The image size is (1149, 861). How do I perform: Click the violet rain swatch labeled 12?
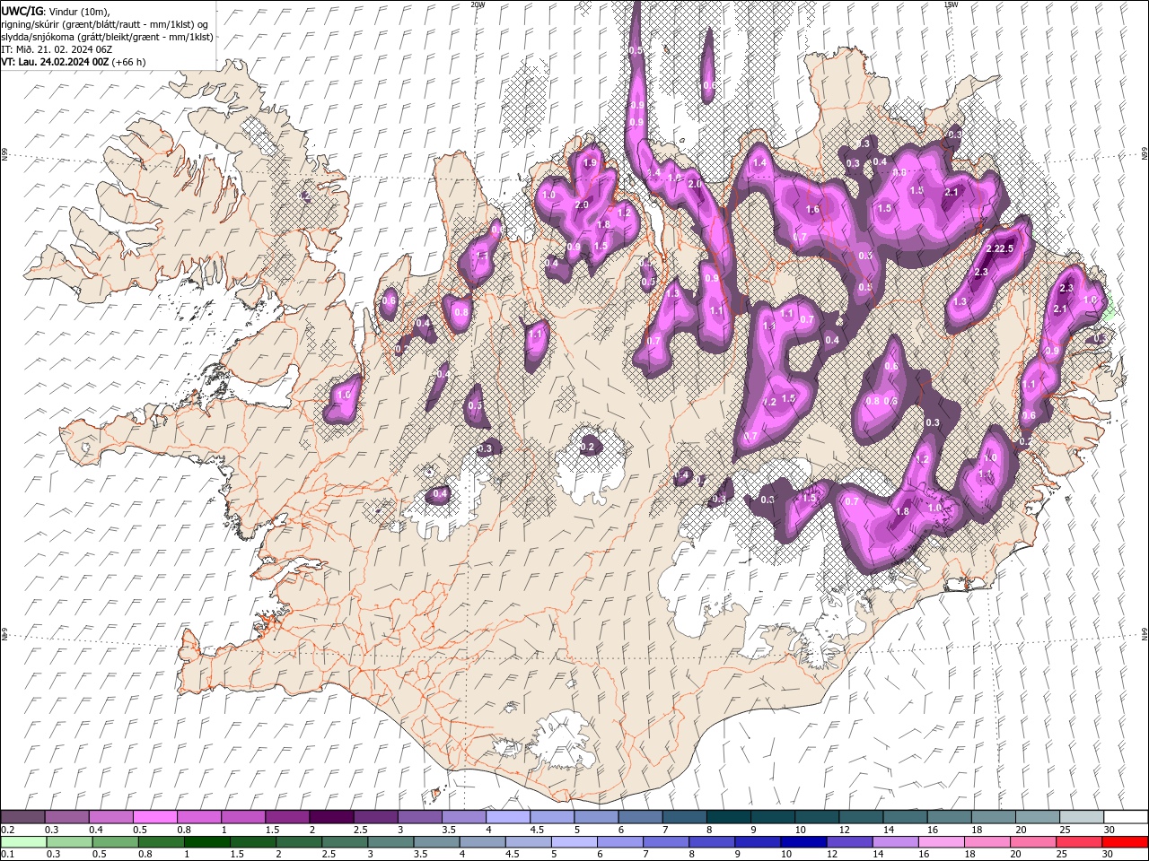tap(848, 842)
